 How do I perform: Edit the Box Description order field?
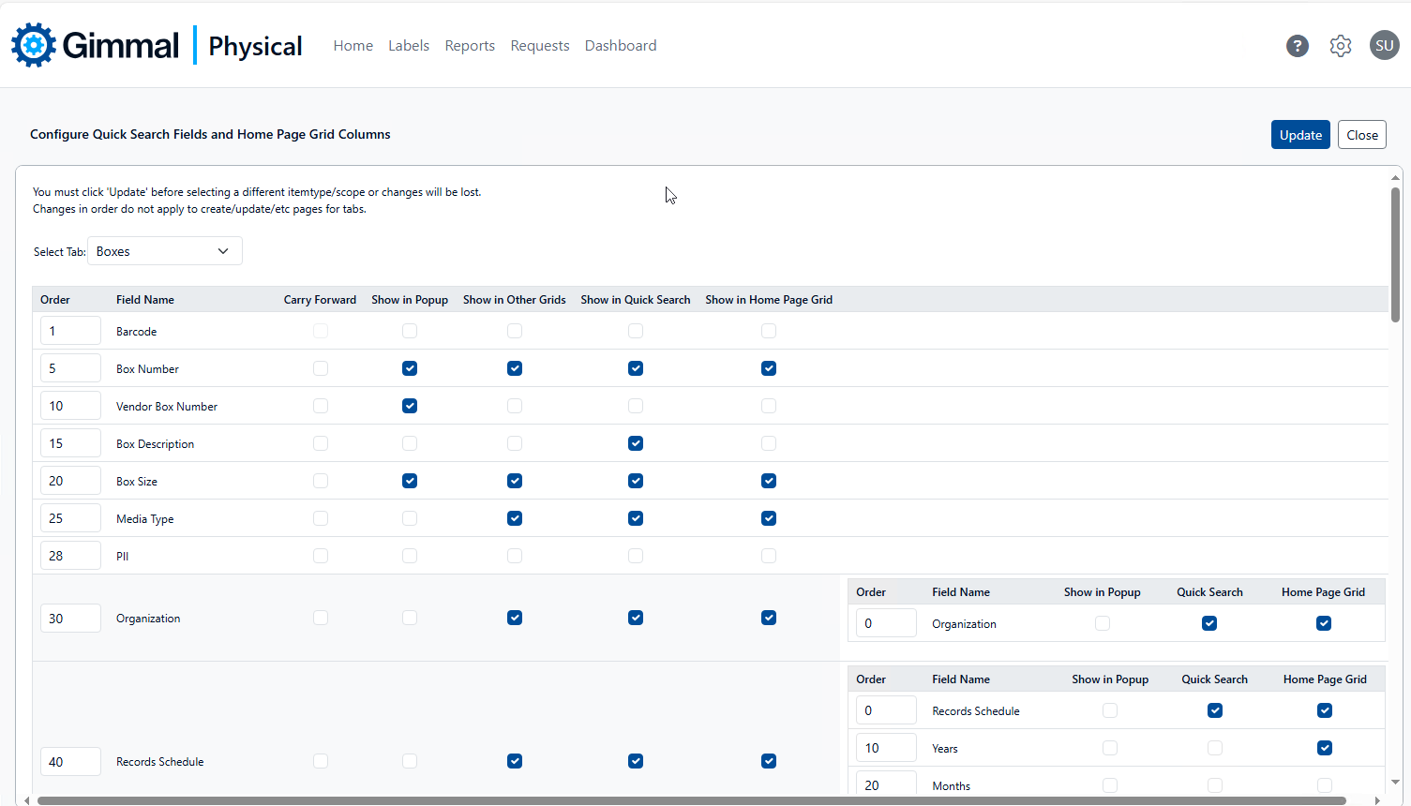click(70, 443)
